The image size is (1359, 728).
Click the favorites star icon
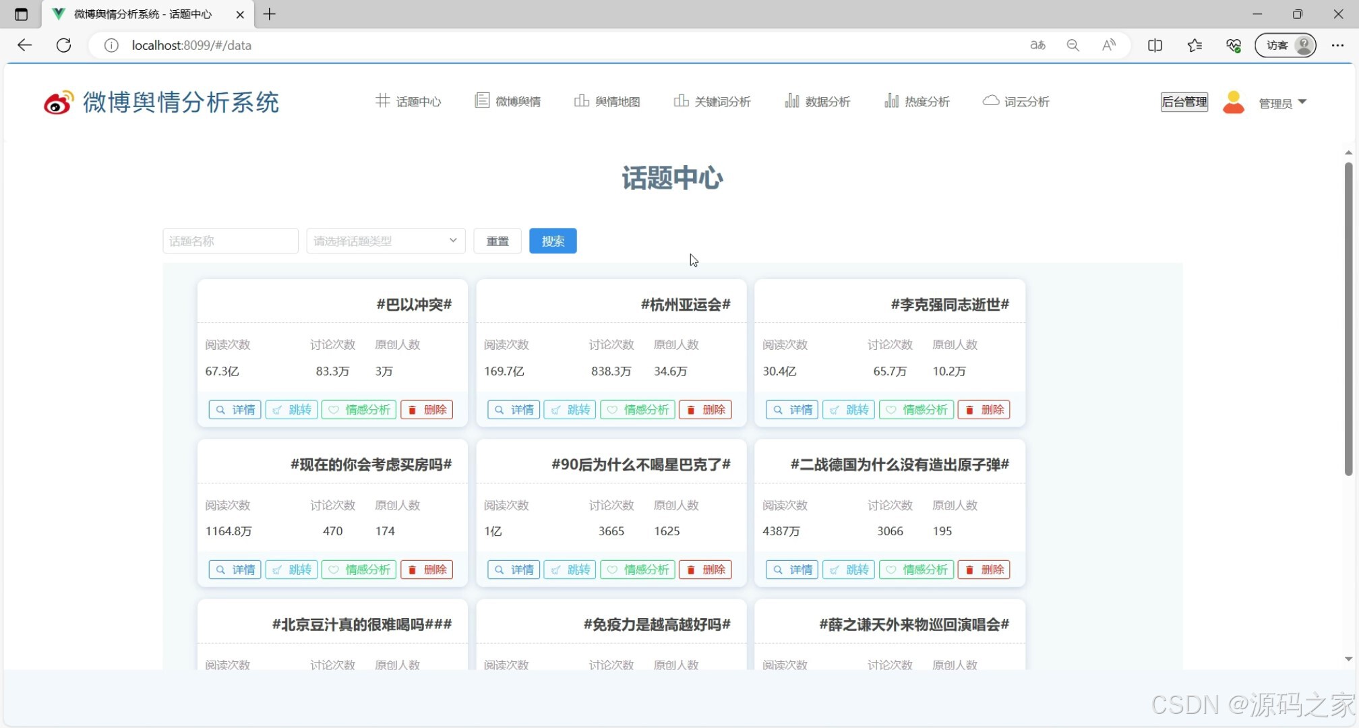coord(1195,45)
